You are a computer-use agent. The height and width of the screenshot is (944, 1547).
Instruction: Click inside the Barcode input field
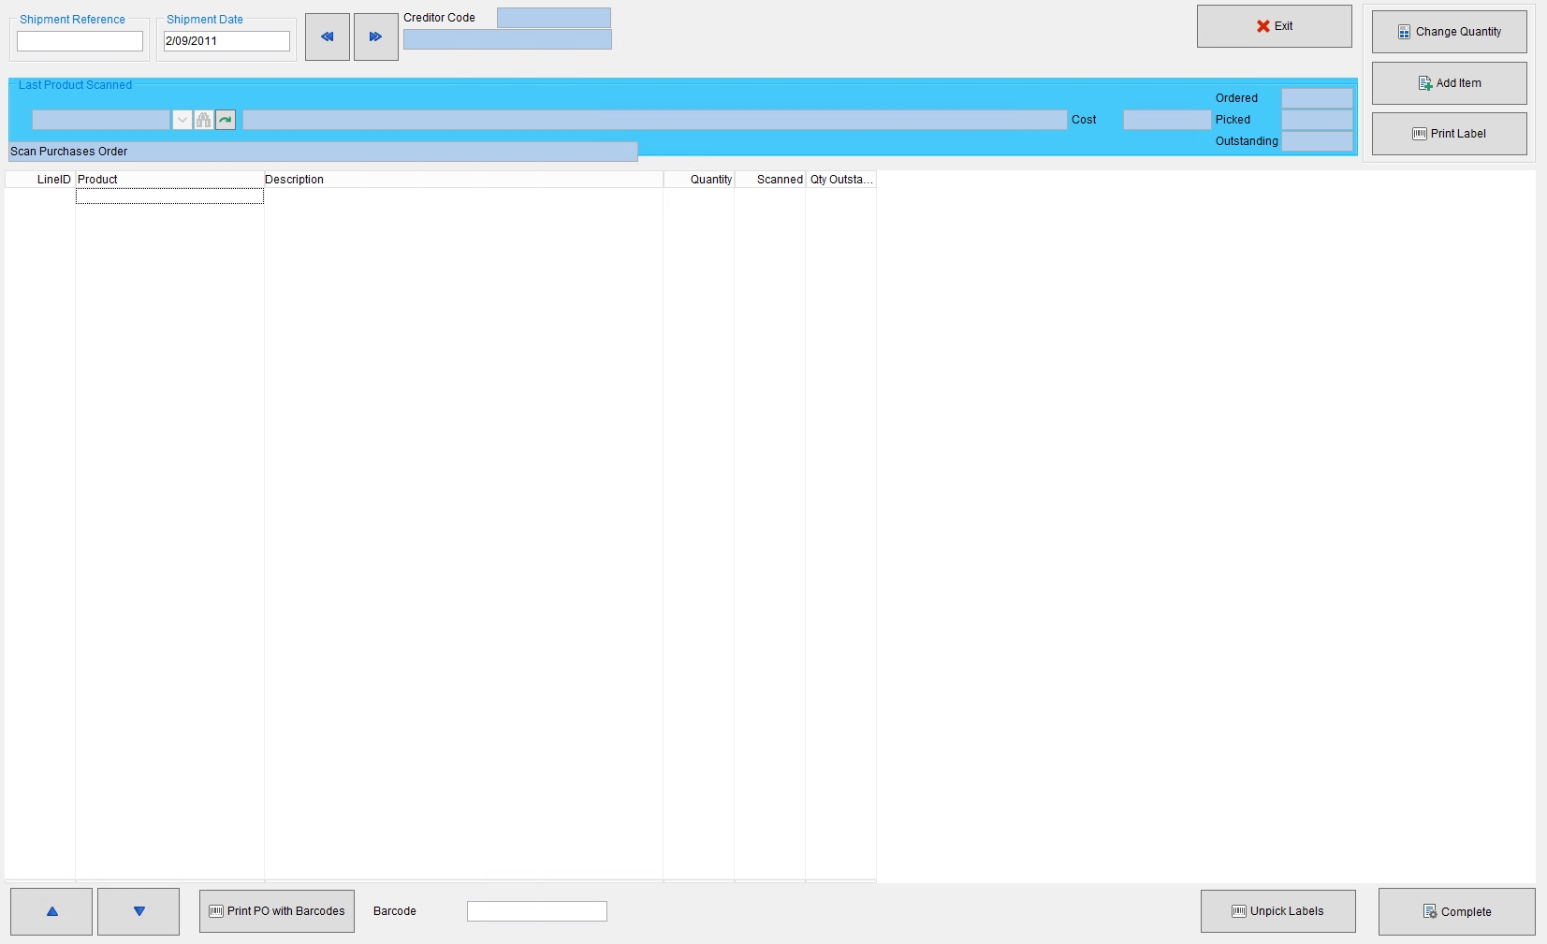coord(536,911)
